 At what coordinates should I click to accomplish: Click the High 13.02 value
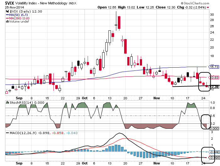tap(126, 7)
